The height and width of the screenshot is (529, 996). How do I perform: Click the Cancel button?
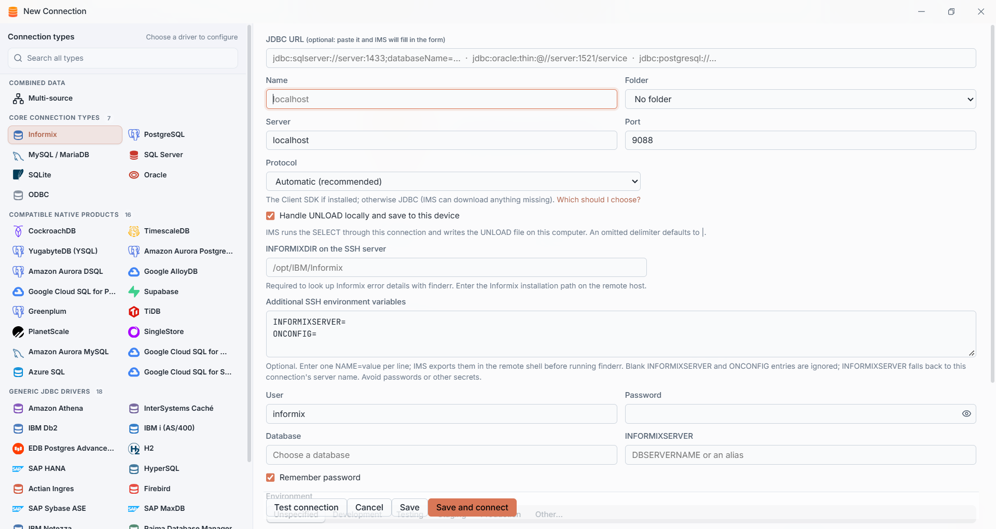coord(369,507)
